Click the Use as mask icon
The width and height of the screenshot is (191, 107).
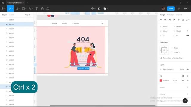point(99,9)
